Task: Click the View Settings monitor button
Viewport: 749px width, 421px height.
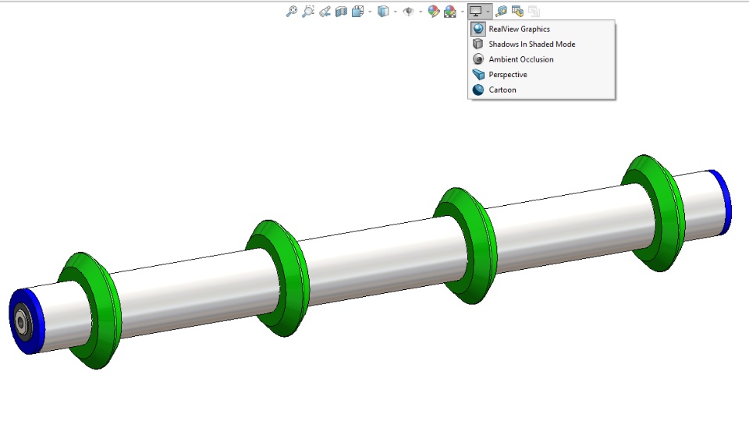Action: [x=475, y=12]
